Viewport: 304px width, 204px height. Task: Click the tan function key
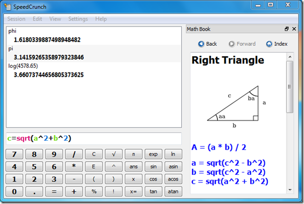click(x=153, y=191)
